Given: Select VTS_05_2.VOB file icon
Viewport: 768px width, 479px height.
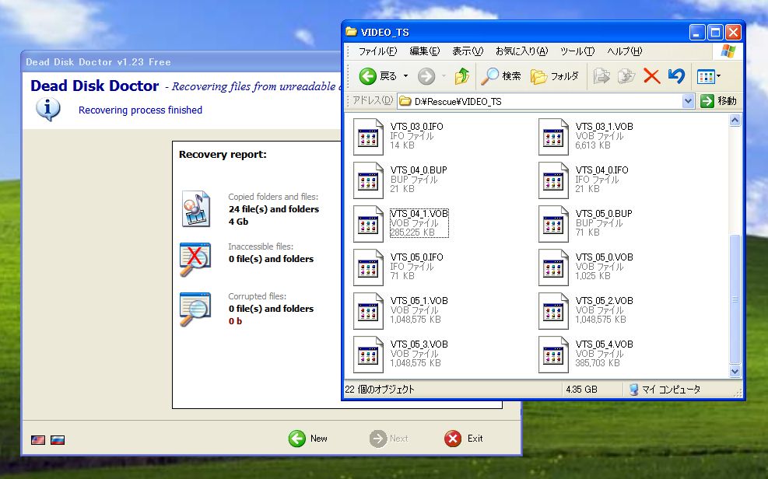Looking at the screenshot, I should [x=553, y=311].
